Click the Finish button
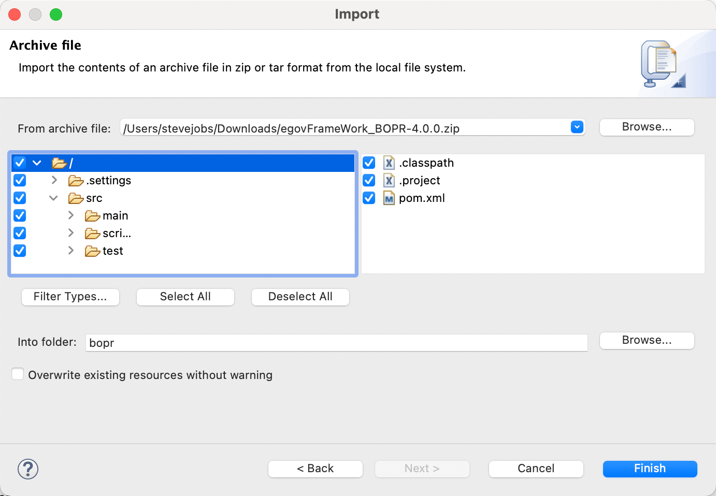 [650, 469]
